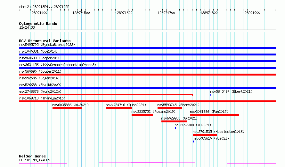
Task: Select the blue bar of nsv5495795
Action: (x=147, y=48)
